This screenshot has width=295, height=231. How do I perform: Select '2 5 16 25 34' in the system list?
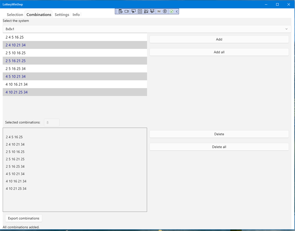pos(75,69)
